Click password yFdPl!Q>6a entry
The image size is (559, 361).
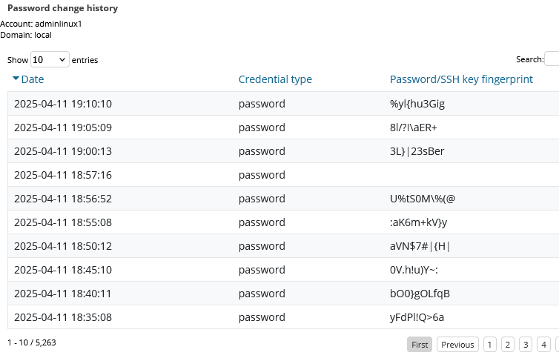tap(417, 317)
